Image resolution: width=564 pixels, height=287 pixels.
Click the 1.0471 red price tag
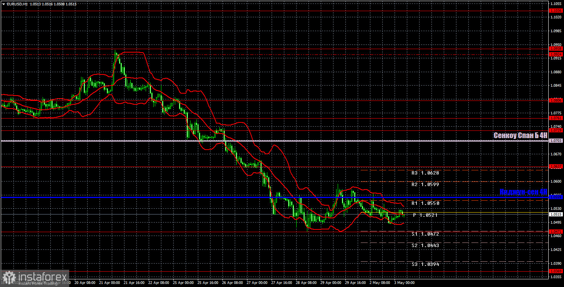556,231
